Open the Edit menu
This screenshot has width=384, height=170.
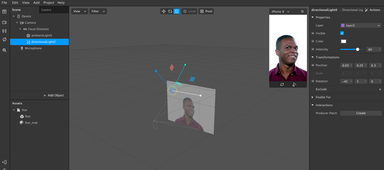pos(15,3)
